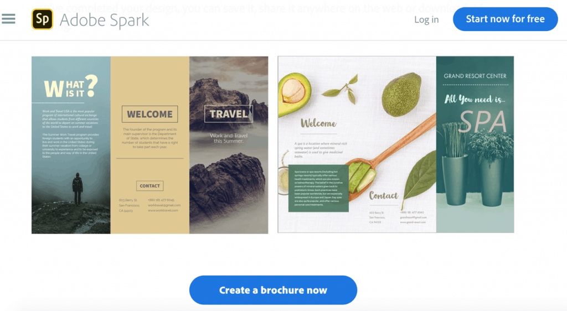Click the hiker silhouette image
Screen dimensions: 567x311
point(78,189)
